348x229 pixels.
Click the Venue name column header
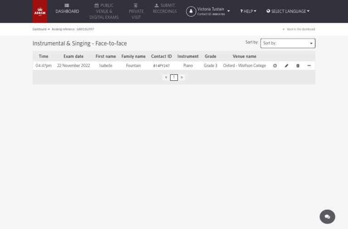click(x=245, y=56)
